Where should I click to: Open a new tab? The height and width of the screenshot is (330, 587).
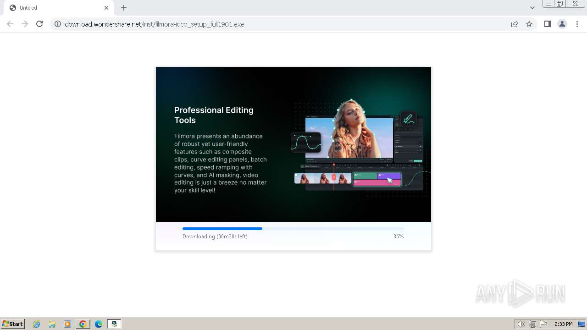tap(124, 8)
